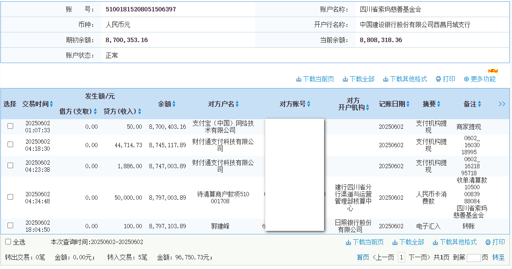This screenshot has width=512, height=269.
Task: Click 下一页 next page link
Action: [x=420, y=258]
